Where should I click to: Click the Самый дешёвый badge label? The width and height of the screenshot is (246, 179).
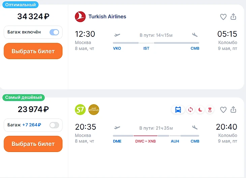pyautogui.click(x=24, y=98)
